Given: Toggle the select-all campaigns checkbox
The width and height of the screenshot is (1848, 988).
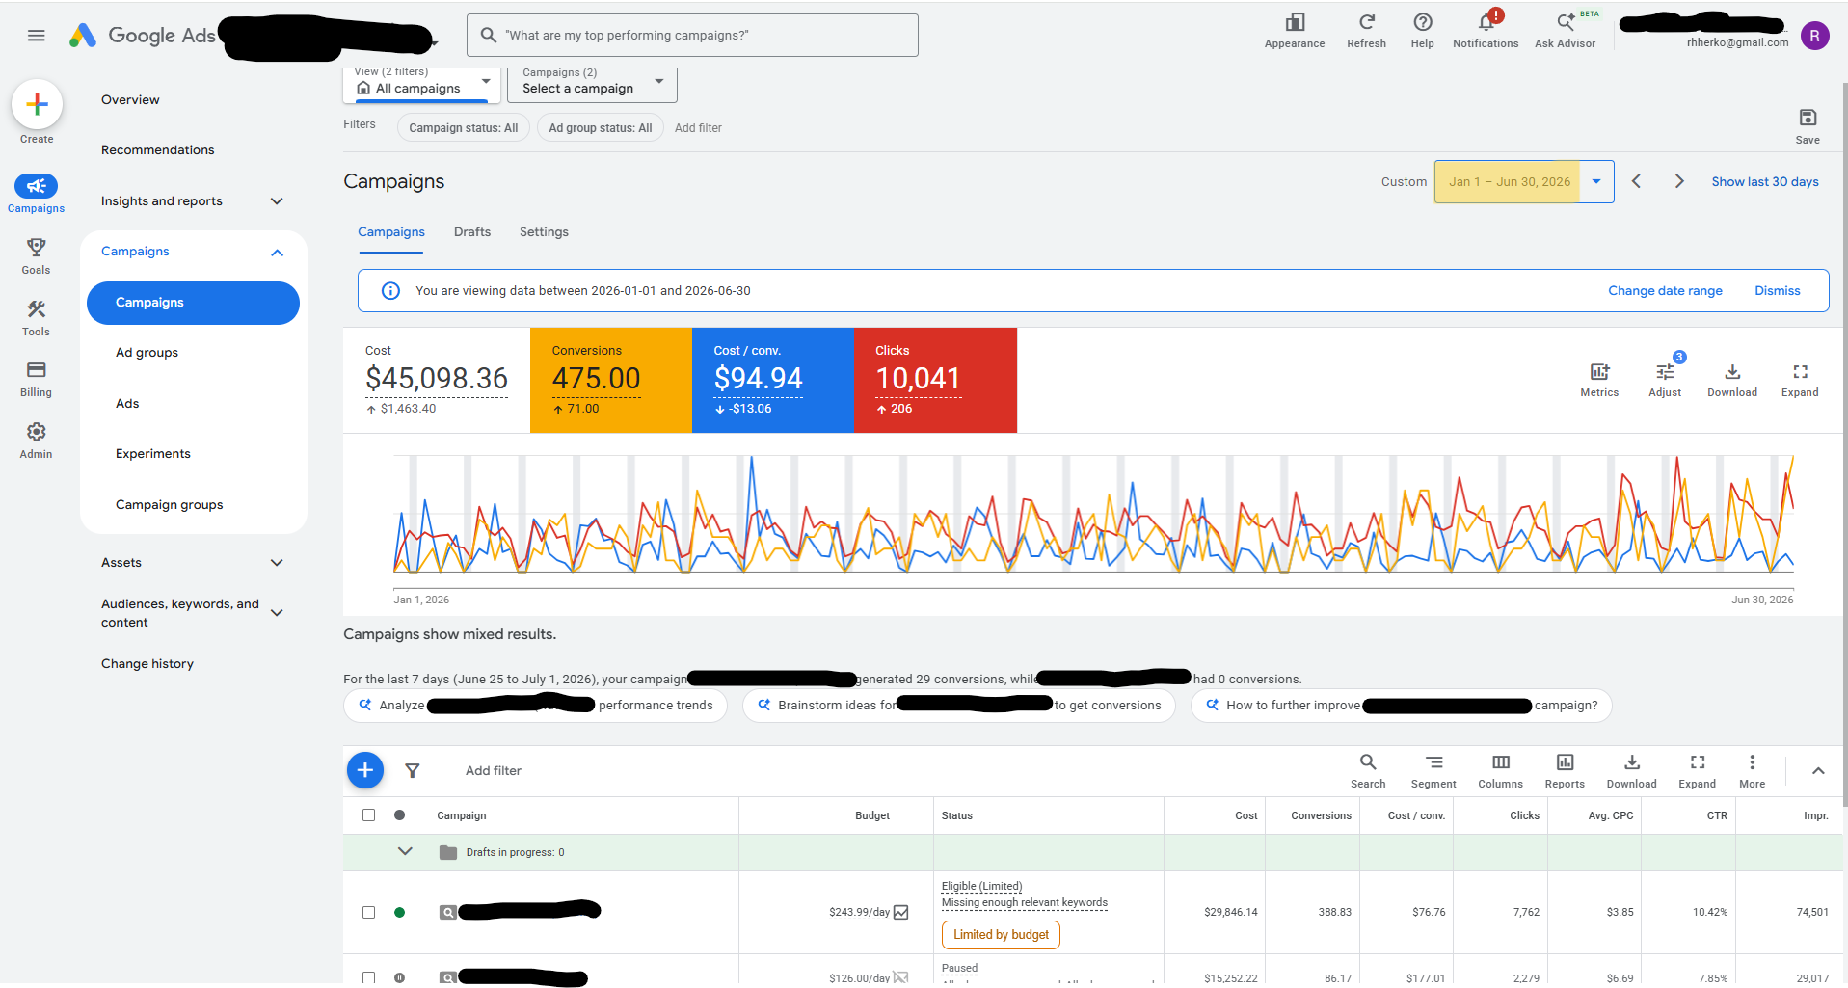Looking at the screenshot, I should pos(368,814).
